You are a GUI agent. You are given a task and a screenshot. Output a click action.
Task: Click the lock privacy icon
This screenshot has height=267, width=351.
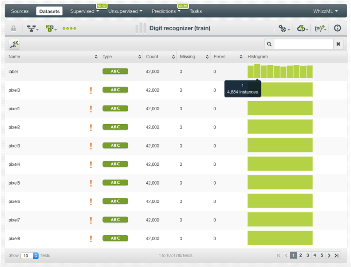coord(13,29)
